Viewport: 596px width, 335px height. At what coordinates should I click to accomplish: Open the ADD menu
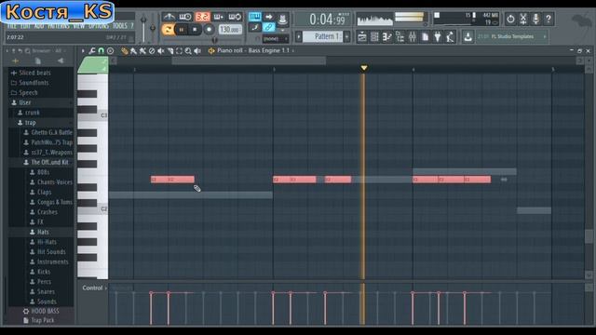click(x=39, y=26)
